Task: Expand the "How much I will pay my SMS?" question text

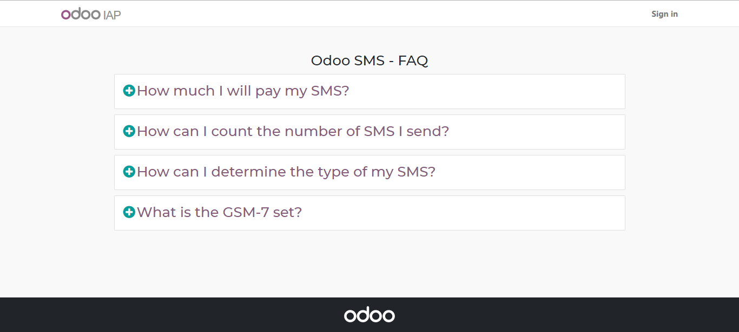Action: click(x=243, y=91)
